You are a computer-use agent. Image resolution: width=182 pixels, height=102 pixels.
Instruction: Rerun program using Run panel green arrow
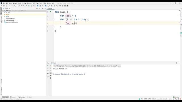(x=48, y=66)
